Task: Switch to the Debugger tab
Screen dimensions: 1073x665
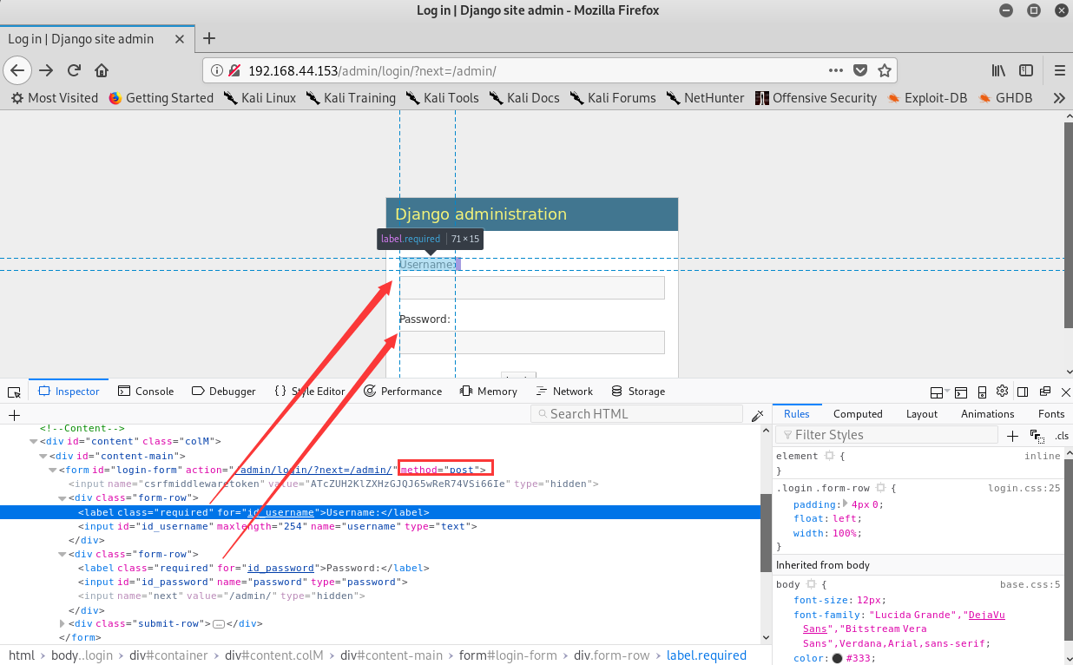Action: pyautogui.click(x=224, y=392)
